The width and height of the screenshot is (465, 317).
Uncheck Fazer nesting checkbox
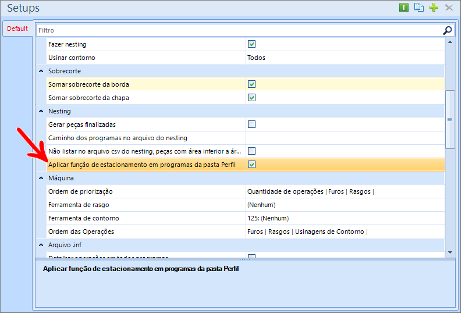tap(252, 44)
